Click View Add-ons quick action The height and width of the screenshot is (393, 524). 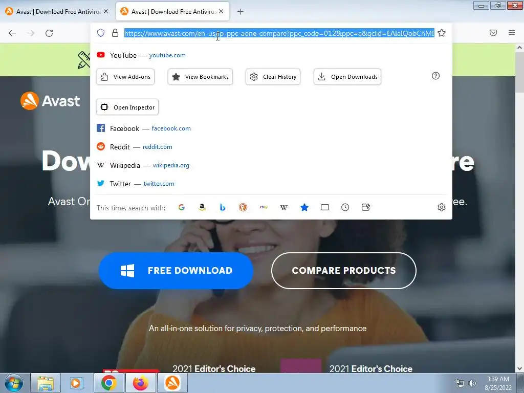tap(125, 77)
